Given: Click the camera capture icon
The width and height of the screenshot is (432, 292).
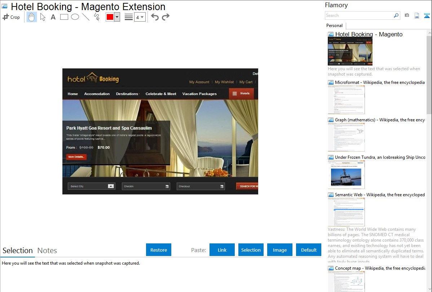Looking at the screenshot, I should [x=407, y=15].
